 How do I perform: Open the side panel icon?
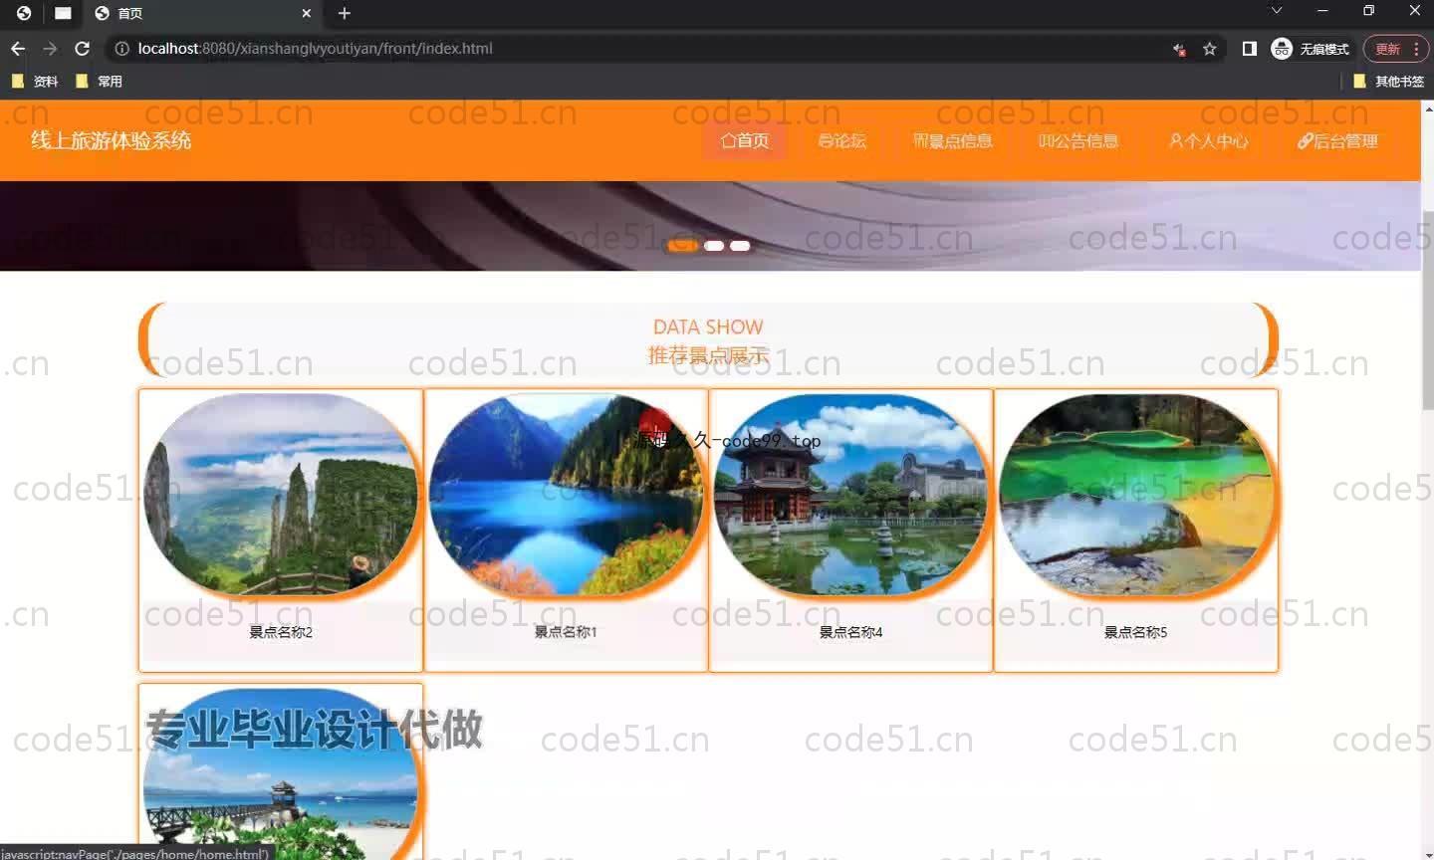(1249, 49)
